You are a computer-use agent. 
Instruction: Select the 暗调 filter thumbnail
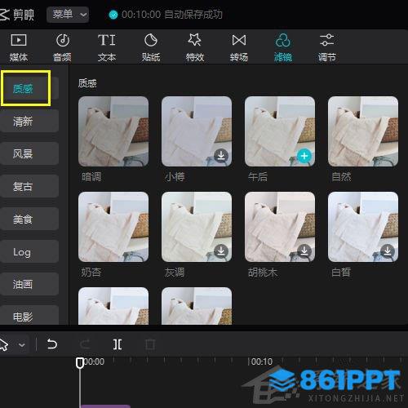tap(113, 131)
